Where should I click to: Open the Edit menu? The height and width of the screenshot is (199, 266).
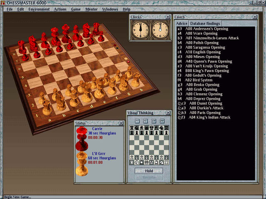pyautogui.click(x=20, y=9)
